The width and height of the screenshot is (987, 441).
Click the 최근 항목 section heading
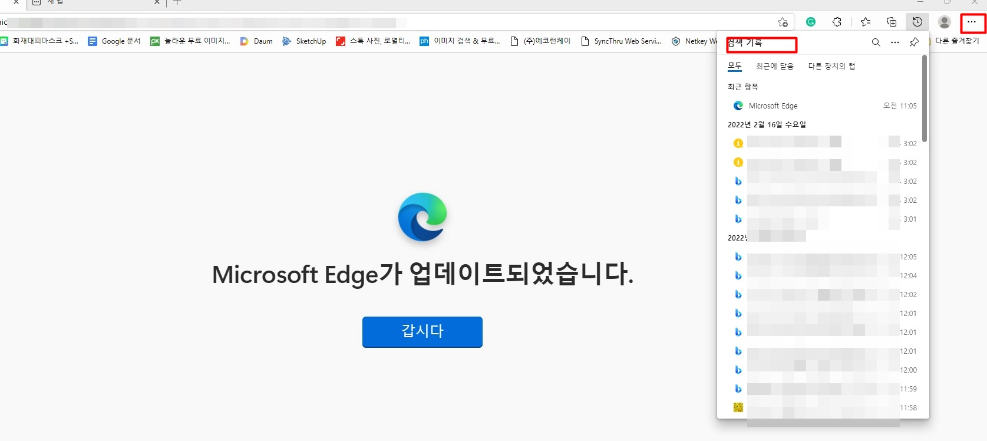point(742,87)
